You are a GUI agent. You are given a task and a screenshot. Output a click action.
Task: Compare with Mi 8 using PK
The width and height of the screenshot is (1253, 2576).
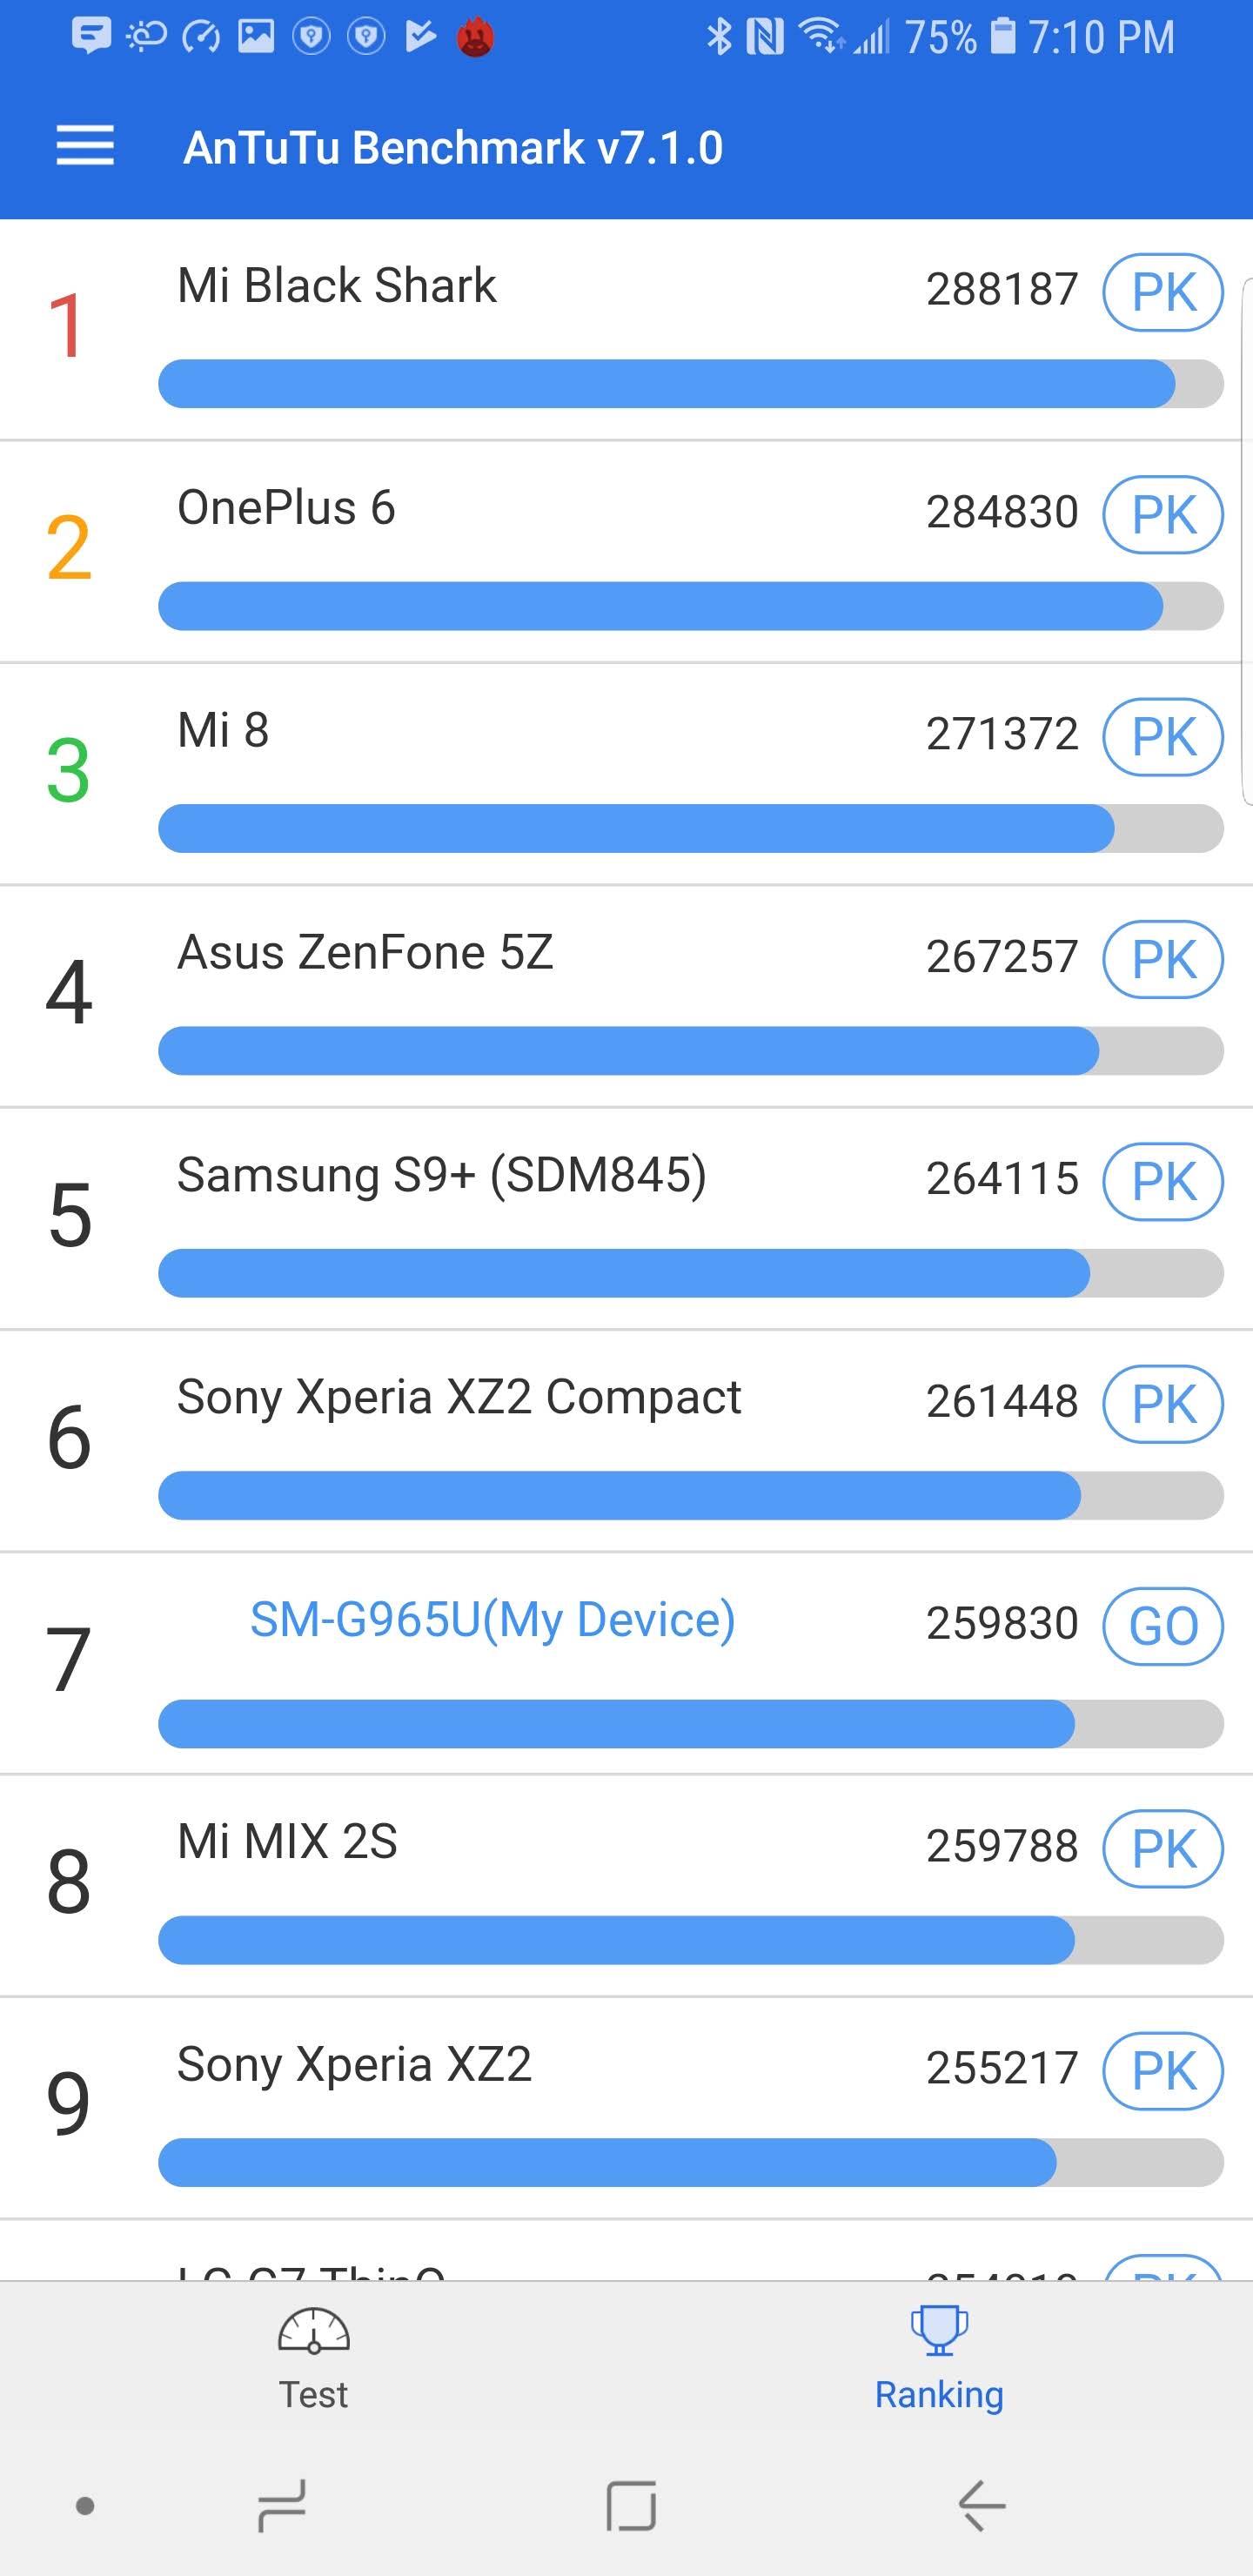(1163, 737)
